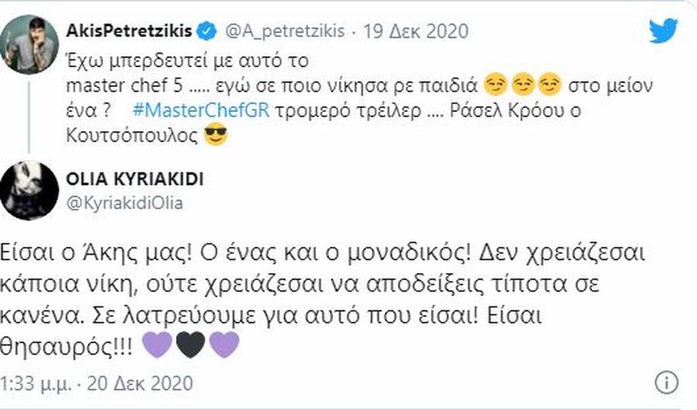The image size is (697, 410).
Task: Click the first purple heart emoji
Action: click(x=157, y=344)
